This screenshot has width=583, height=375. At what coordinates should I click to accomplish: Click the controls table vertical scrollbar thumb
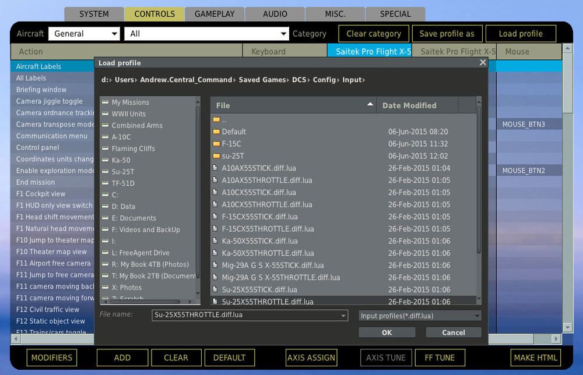[567, 83]
